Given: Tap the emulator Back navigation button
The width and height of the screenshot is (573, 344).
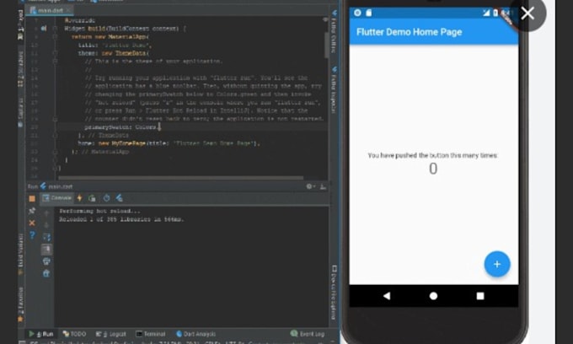Looking at the screenshot, I should coord(387,296).
